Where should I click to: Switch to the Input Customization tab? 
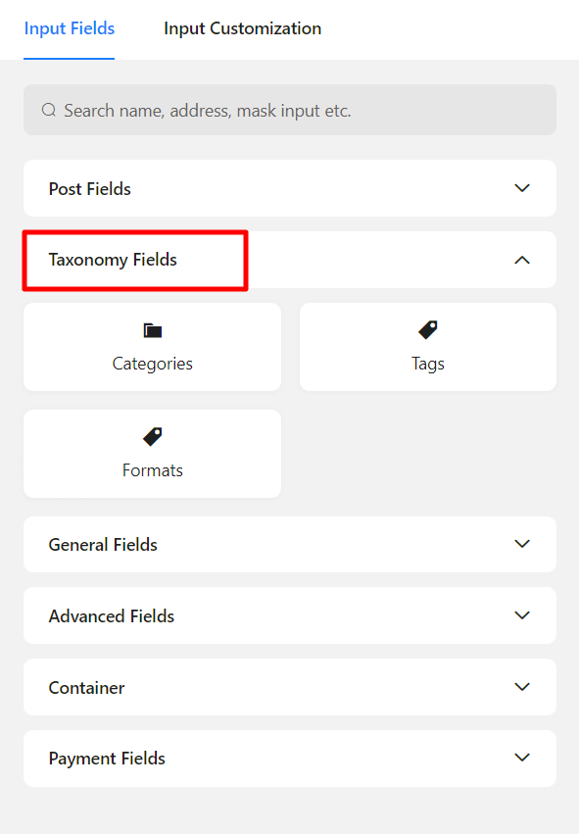pyautogui.click(x=242, y=28)
